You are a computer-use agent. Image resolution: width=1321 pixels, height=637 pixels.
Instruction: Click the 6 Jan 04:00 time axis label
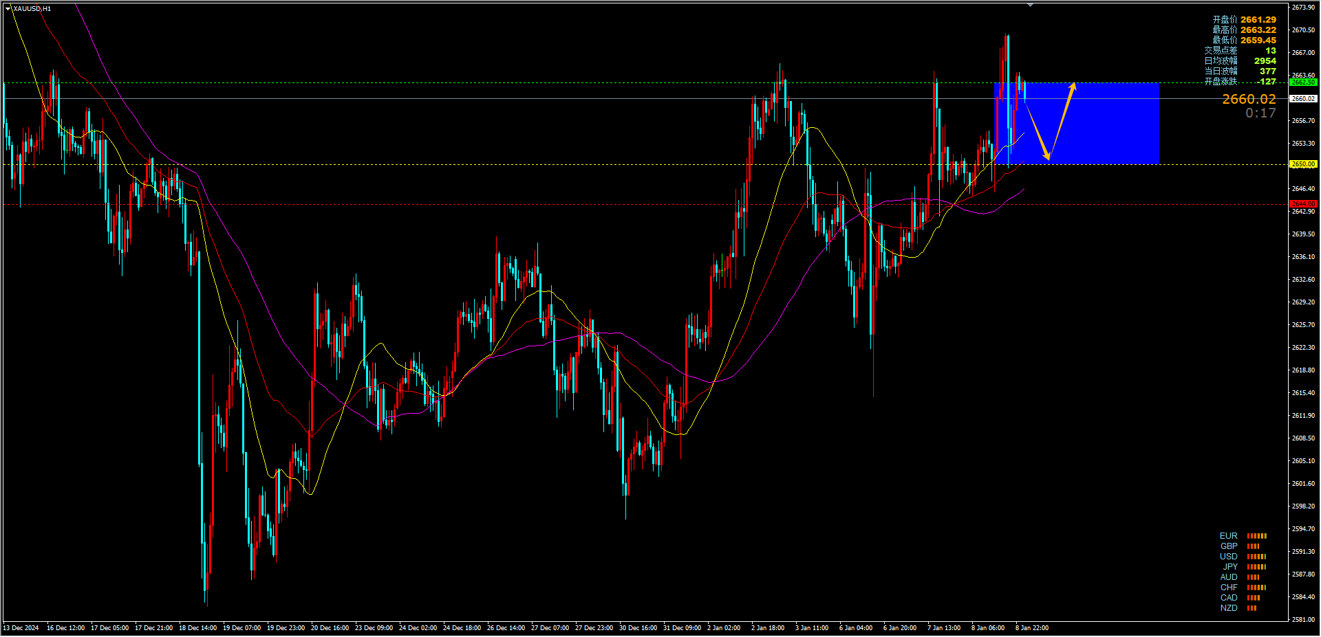pyautogui.click(x=856, y=628)
